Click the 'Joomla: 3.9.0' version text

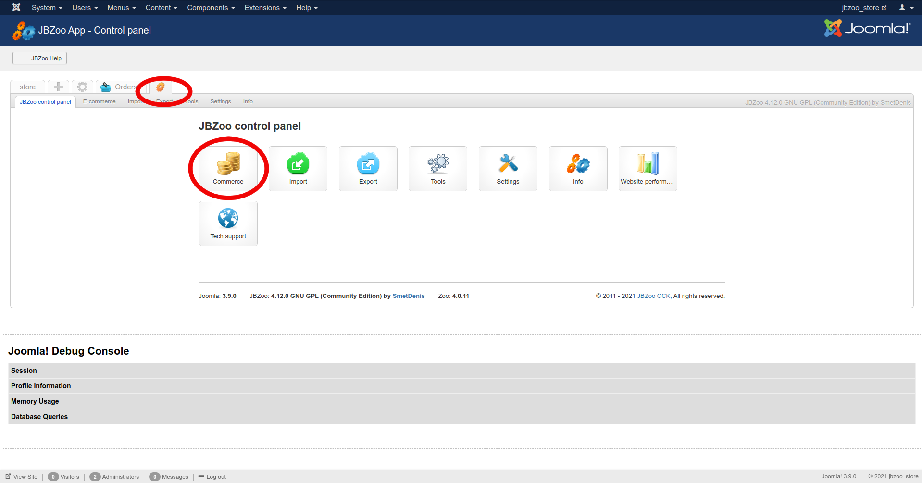coord(217,296)
